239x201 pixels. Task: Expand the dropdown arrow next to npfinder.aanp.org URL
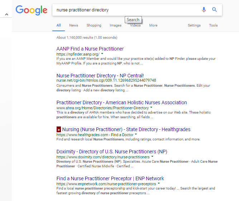[x=102, y=54]
